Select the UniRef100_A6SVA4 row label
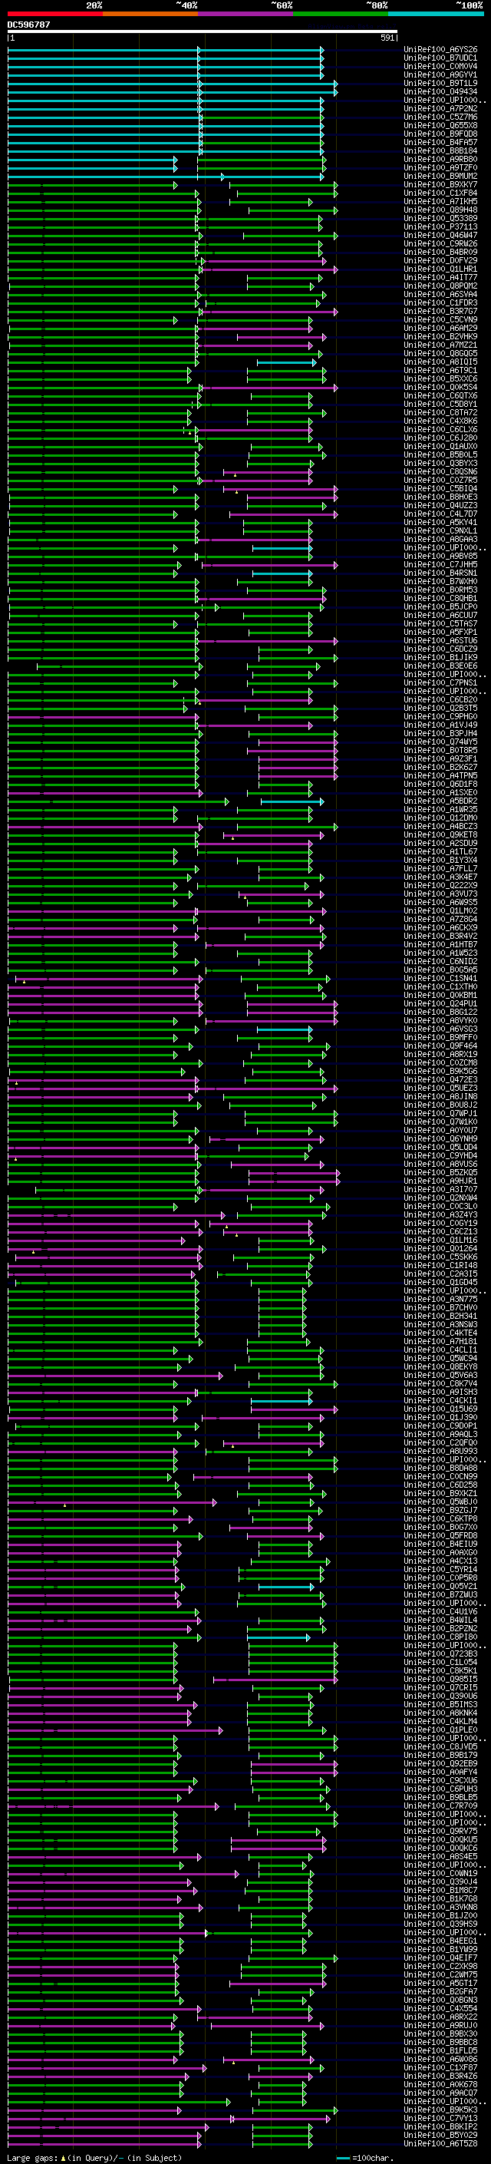 tap(440, 294)
